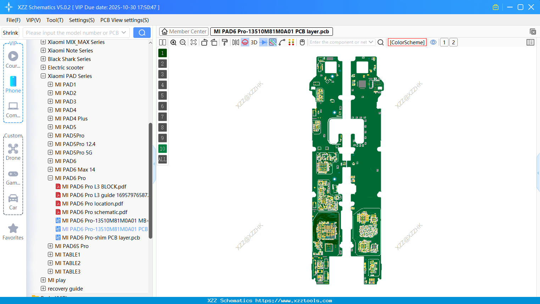Select the Drone category
This screenshot has height=304, width=540.
(x=13, y=152)
